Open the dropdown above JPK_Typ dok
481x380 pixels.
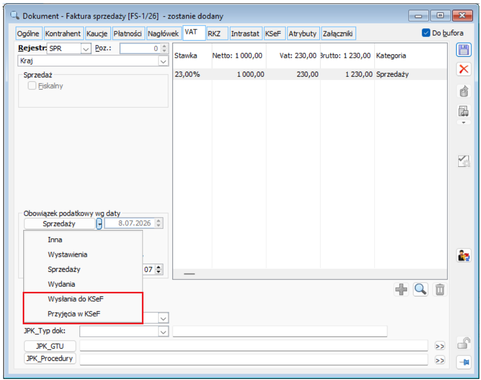coord(163,318)
